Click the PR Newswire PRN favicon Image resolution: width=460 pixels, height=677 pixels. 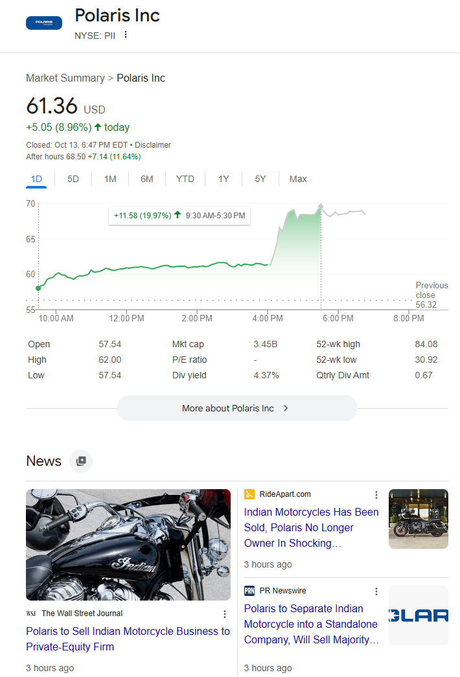tap(249, 591)
